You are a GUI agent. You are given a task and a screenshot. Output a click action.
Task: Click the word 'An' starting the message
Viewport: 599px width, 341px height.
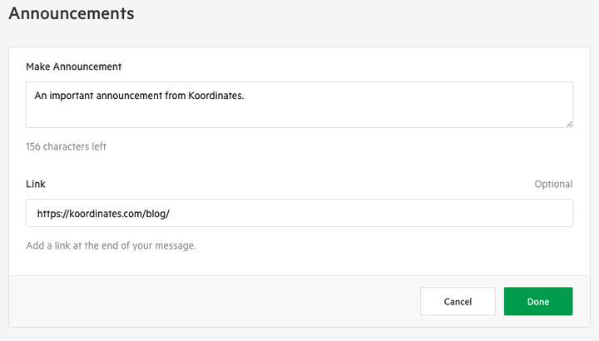(x=41, y=96)
